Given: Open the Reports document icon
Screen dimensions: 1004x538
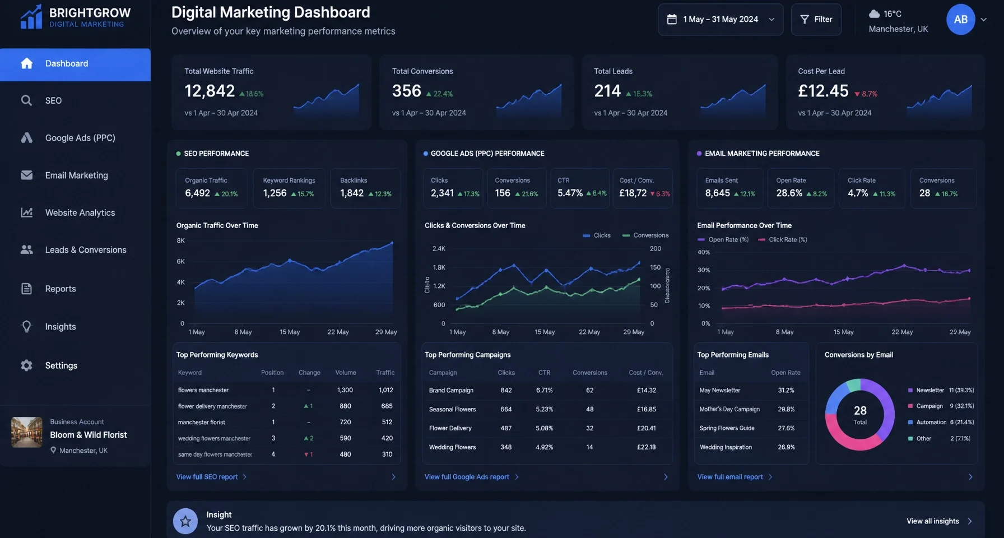Looking at the screenshot, I should (26, 289).
